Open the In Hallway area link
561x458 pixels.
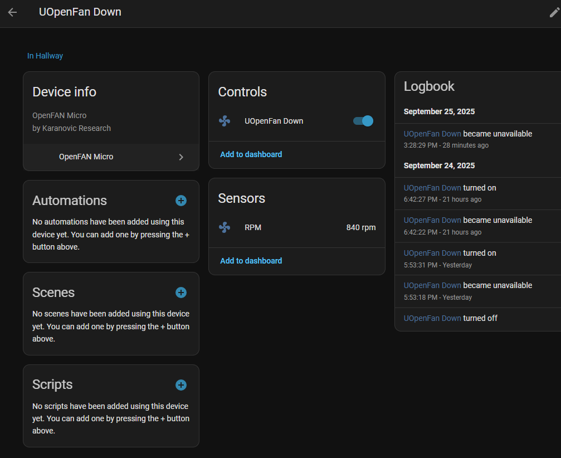45,56
